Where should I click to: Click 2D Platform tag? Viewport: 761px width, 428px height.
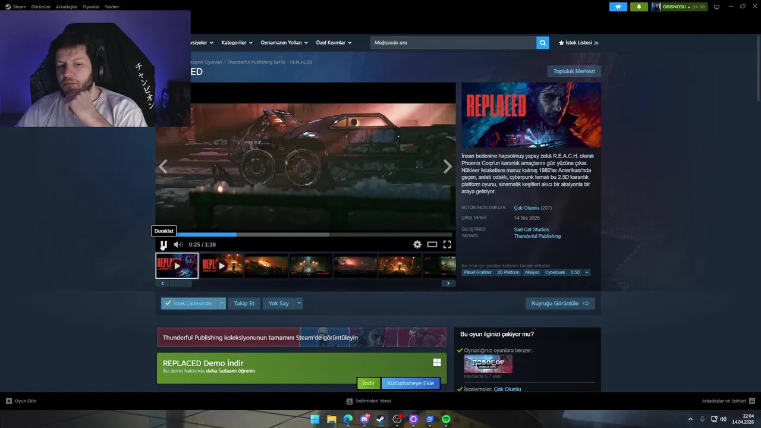point(508,272)
